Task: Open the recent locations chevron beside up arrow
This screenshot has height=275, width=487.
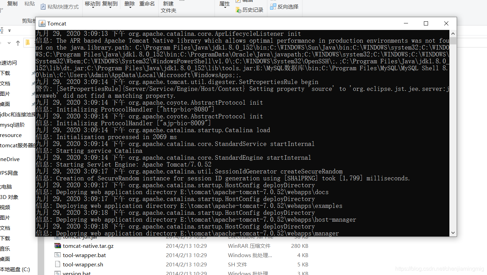Action: [x=9, y=43]
